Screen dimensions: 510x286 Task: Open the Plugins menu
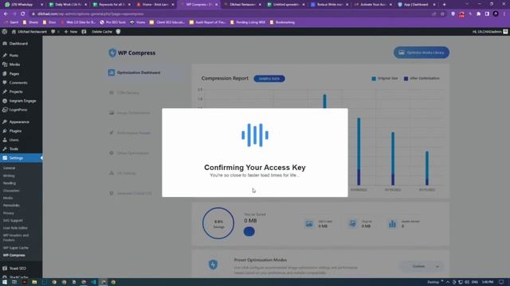point(15,131)
